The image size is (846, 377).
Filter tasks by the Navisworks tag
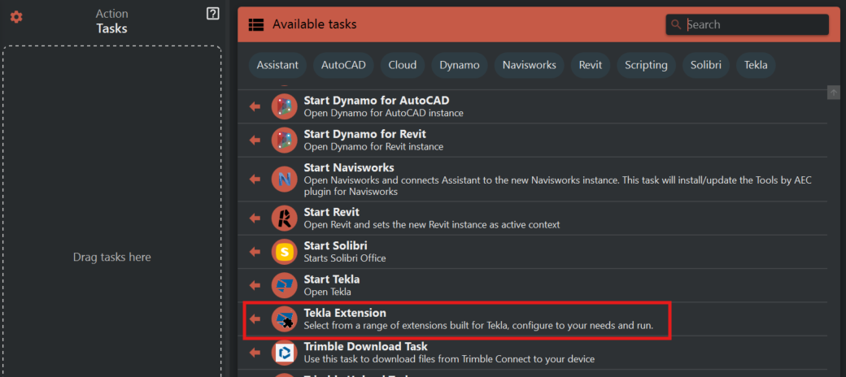pos(529,65)
